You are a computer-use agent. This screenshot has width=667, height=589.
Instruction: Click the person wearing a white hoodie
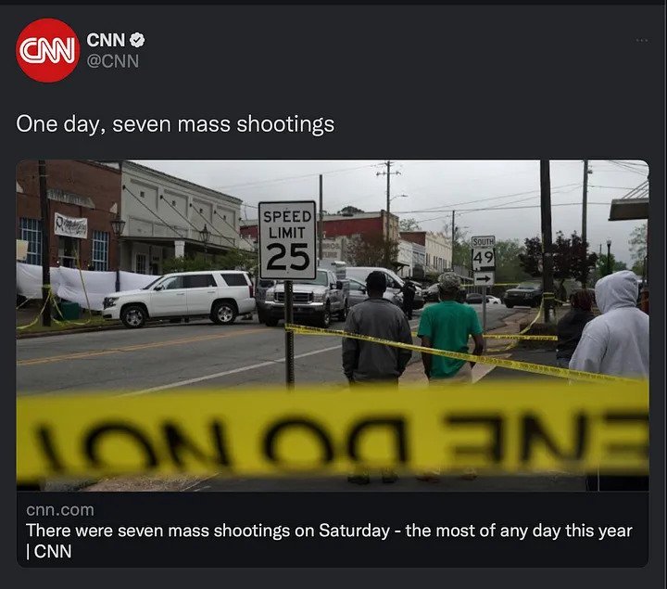pos(612,326)
